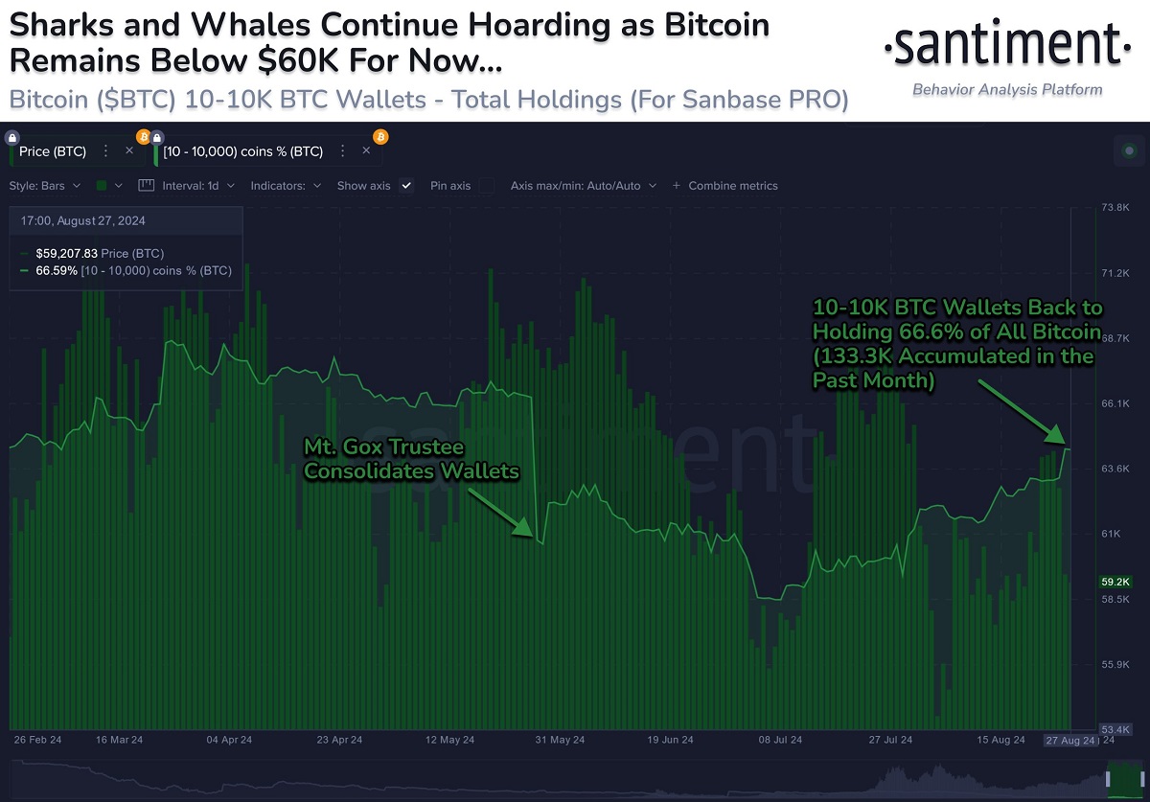
Task: Click Bitcoin badge on Price (BTC) chip
Action: tap(144, 136)
